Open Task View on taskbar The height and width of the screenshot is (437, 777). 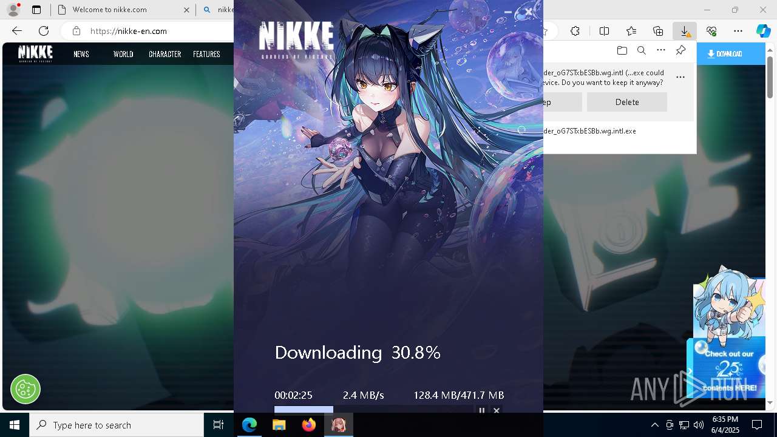click(219, 425)
